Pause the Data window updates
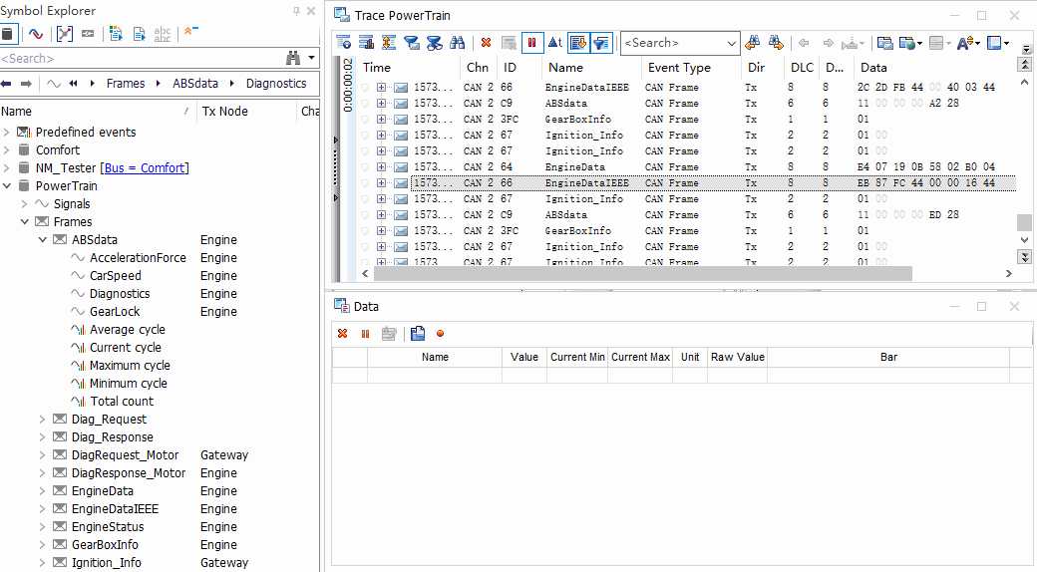The height and width of the screenshot is (572, 1037). coord(365,334)
